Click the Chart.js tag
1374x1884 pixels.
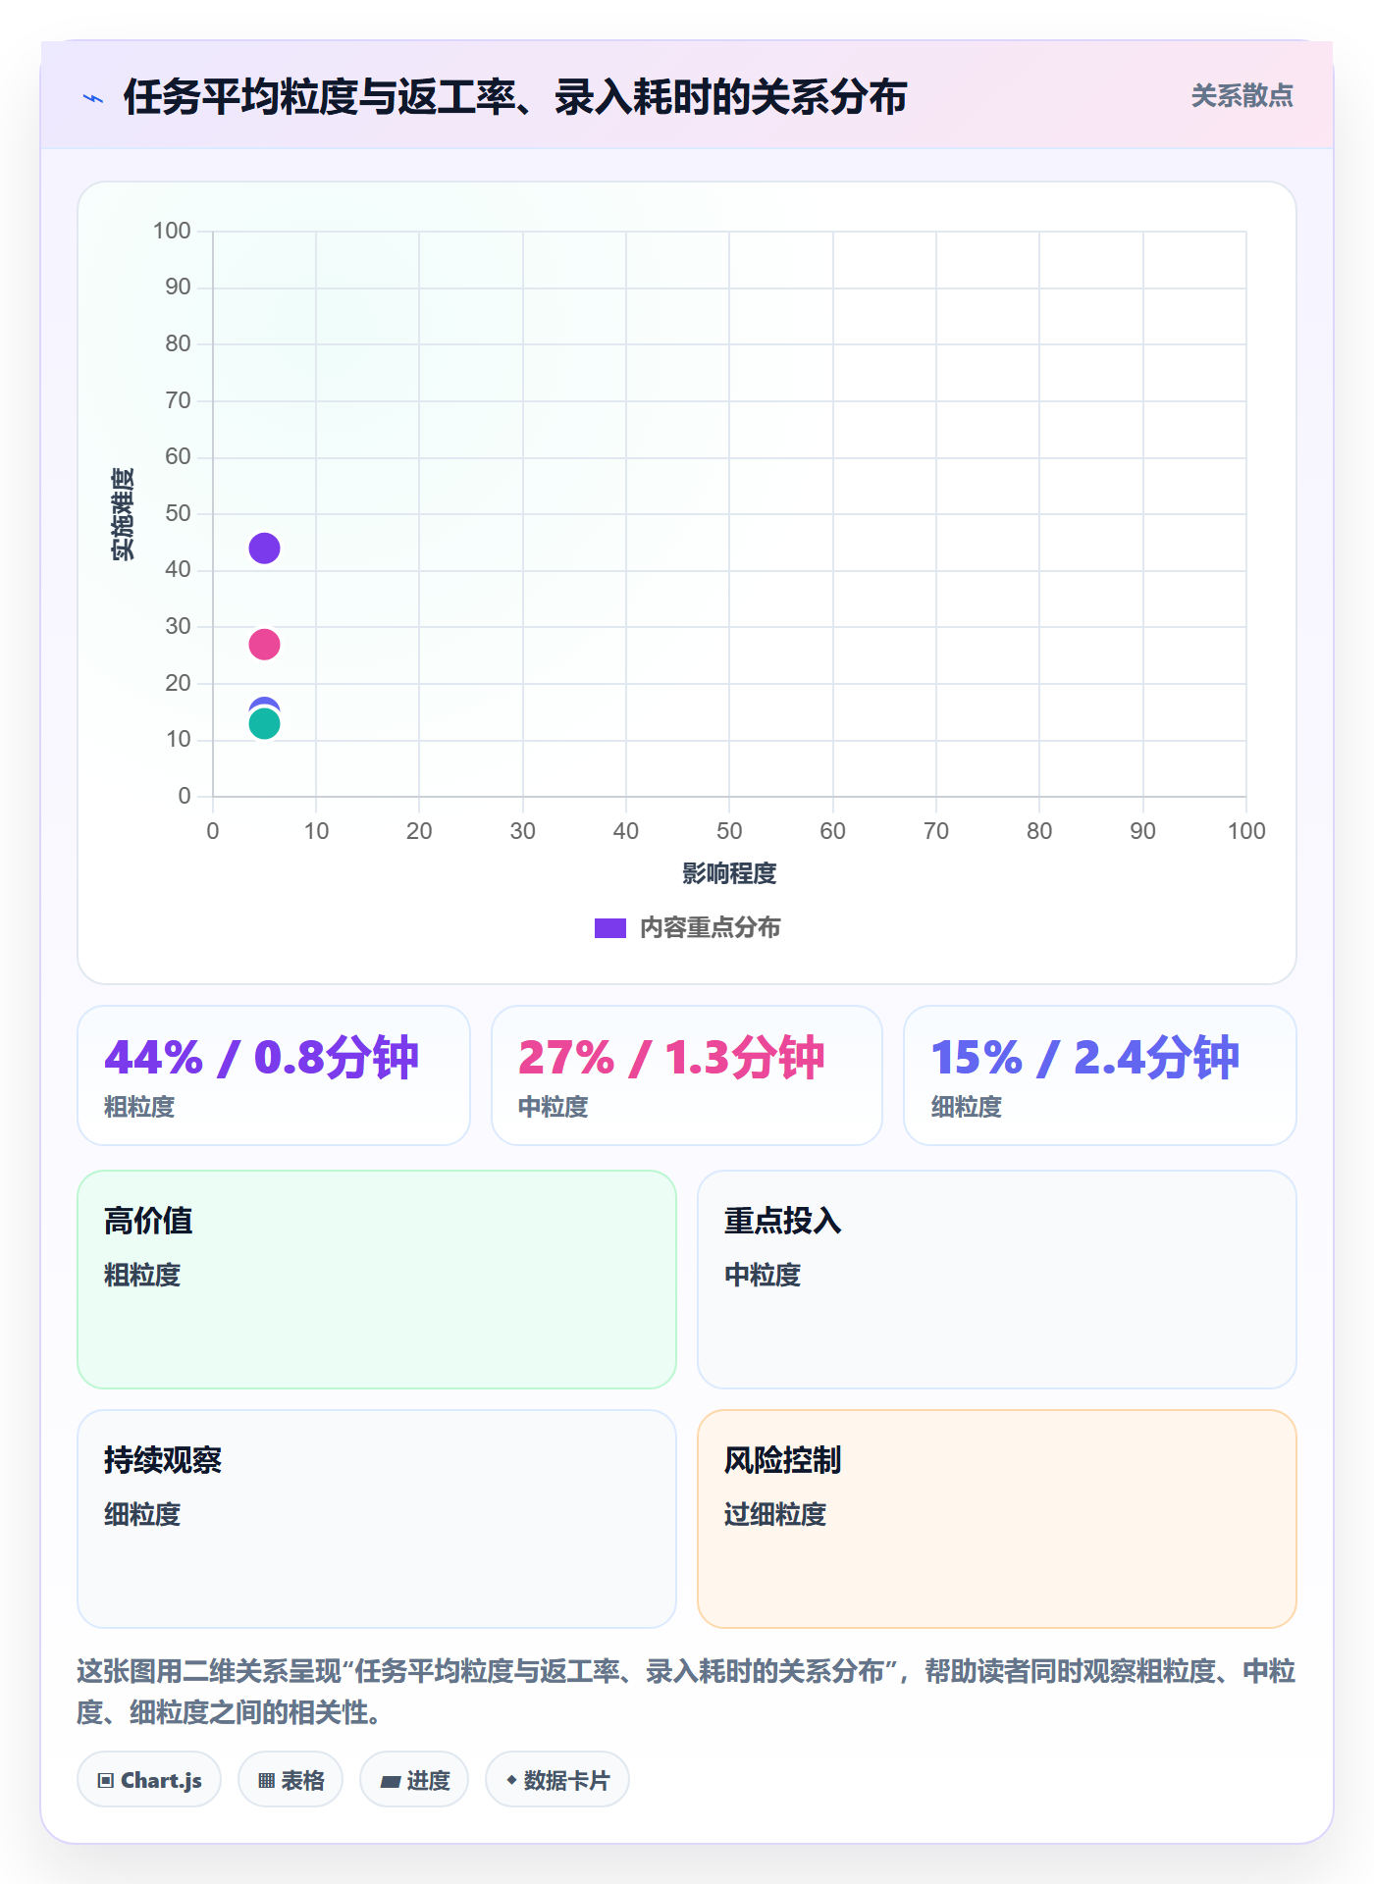pos(149,1780)
